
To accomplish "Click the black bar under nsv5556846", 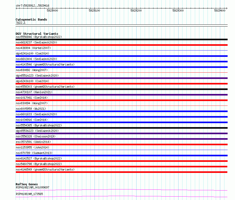I will point(121,39).
